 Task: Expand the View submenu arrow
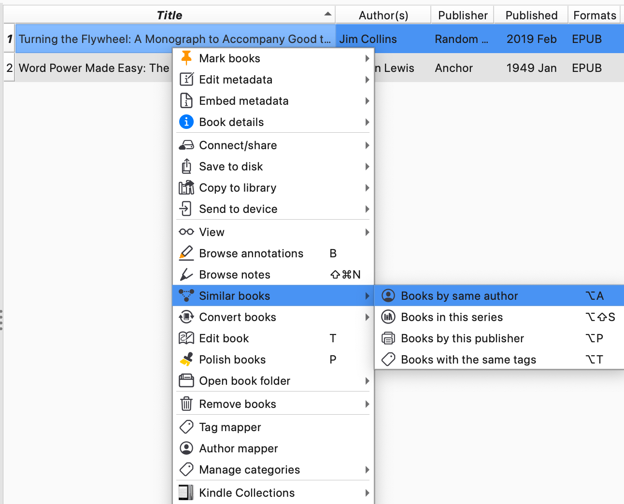[x=367, y=232]
